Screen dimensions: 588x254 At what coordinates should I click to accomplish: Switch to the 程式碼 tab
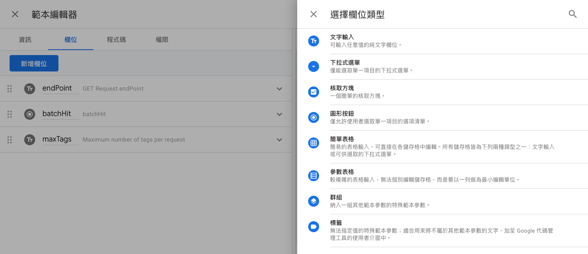(x=116, y=40)
